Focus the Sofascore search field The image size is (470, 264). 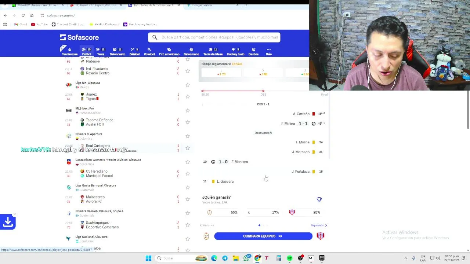click(x=214, y=37)
